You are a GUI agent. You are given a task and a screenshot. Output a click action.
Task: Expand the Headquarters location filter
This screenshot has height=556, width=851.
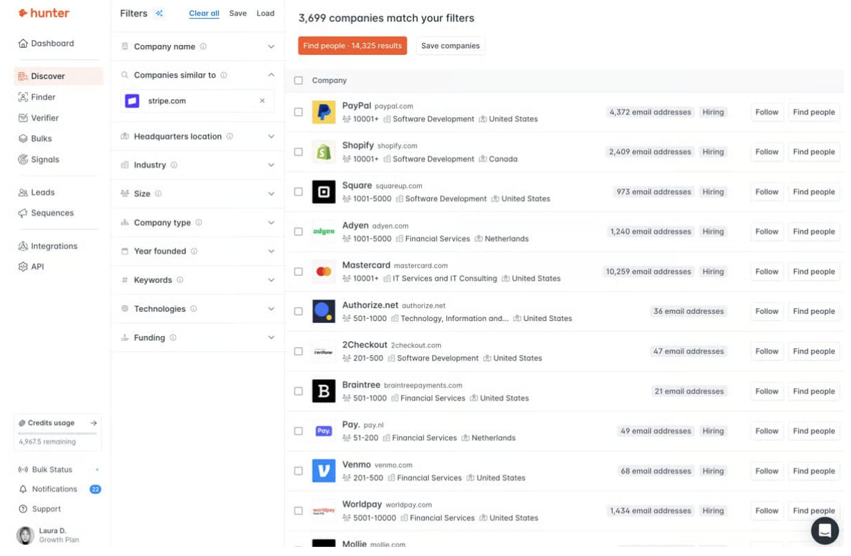[x=197, y=137]
